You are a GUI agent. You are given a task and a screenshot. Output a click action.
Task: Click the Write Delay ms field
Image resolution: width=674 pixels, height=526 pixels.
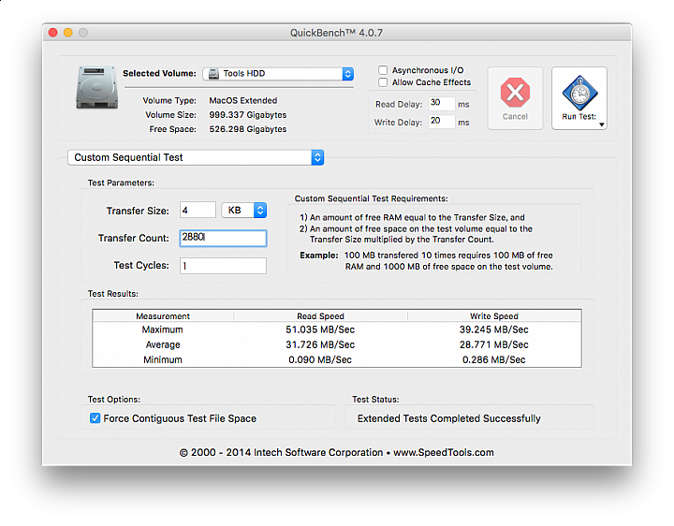click(442, 121)
